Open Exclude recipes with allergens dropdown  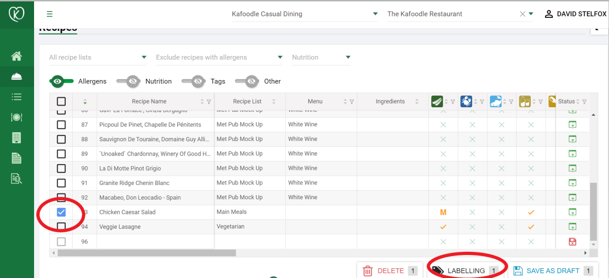pyautogui.click(x=220, y=58)
